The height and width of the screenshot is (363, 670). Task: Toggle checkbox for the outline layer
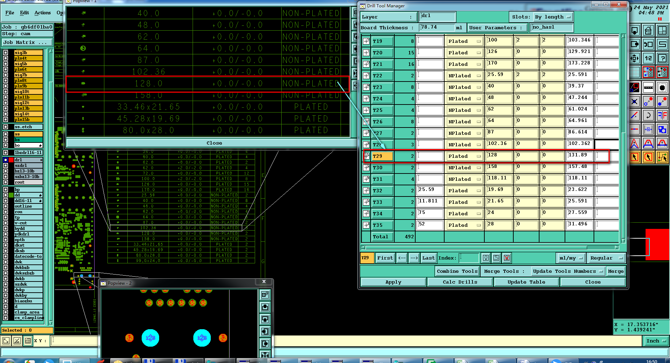pyautogui.click(x=6, y=206)
